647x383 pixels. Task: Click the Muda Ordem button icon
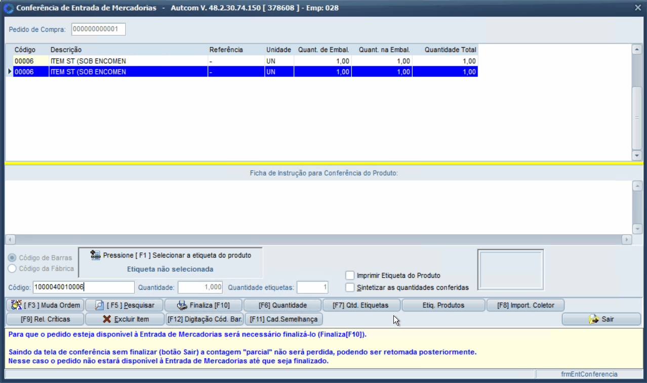click(x=16, y=305)
